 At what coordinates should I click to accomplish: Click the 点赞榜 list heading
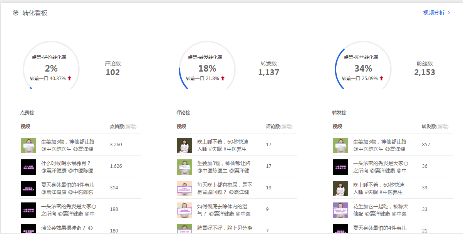click(27, 113)
